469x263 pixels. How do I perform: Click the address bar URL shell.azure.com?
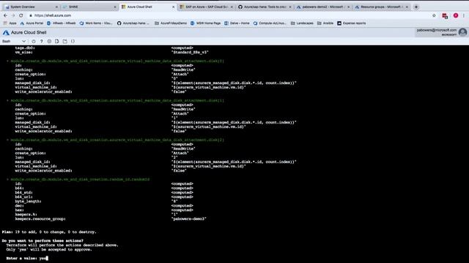click(53, 15)
